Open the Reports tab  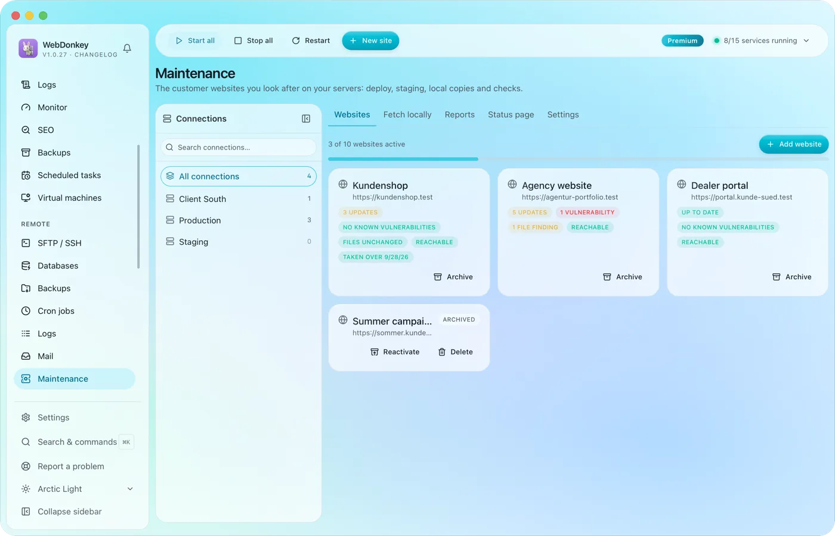pos(460,114)
